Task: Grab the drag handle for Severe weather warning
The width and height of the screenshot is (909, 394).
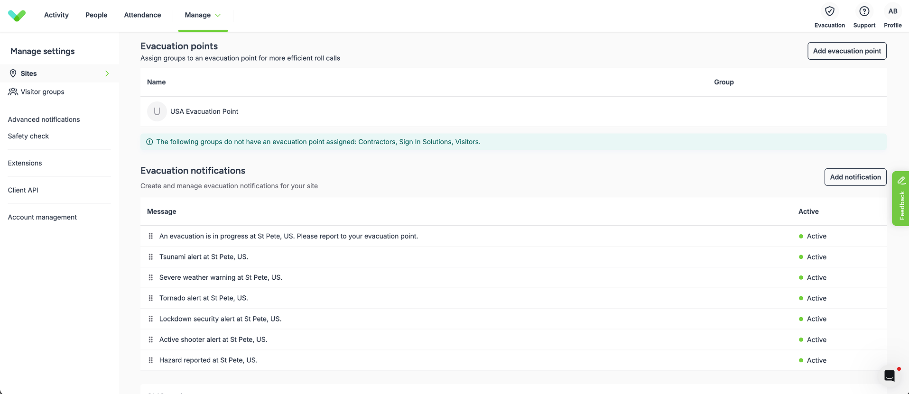Action: tap(150, 277)
